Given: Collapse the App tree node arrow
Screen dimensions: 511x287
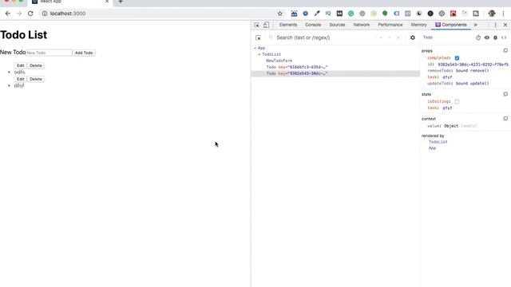Looking at the screenshot, I should click(x=255, y=48).
